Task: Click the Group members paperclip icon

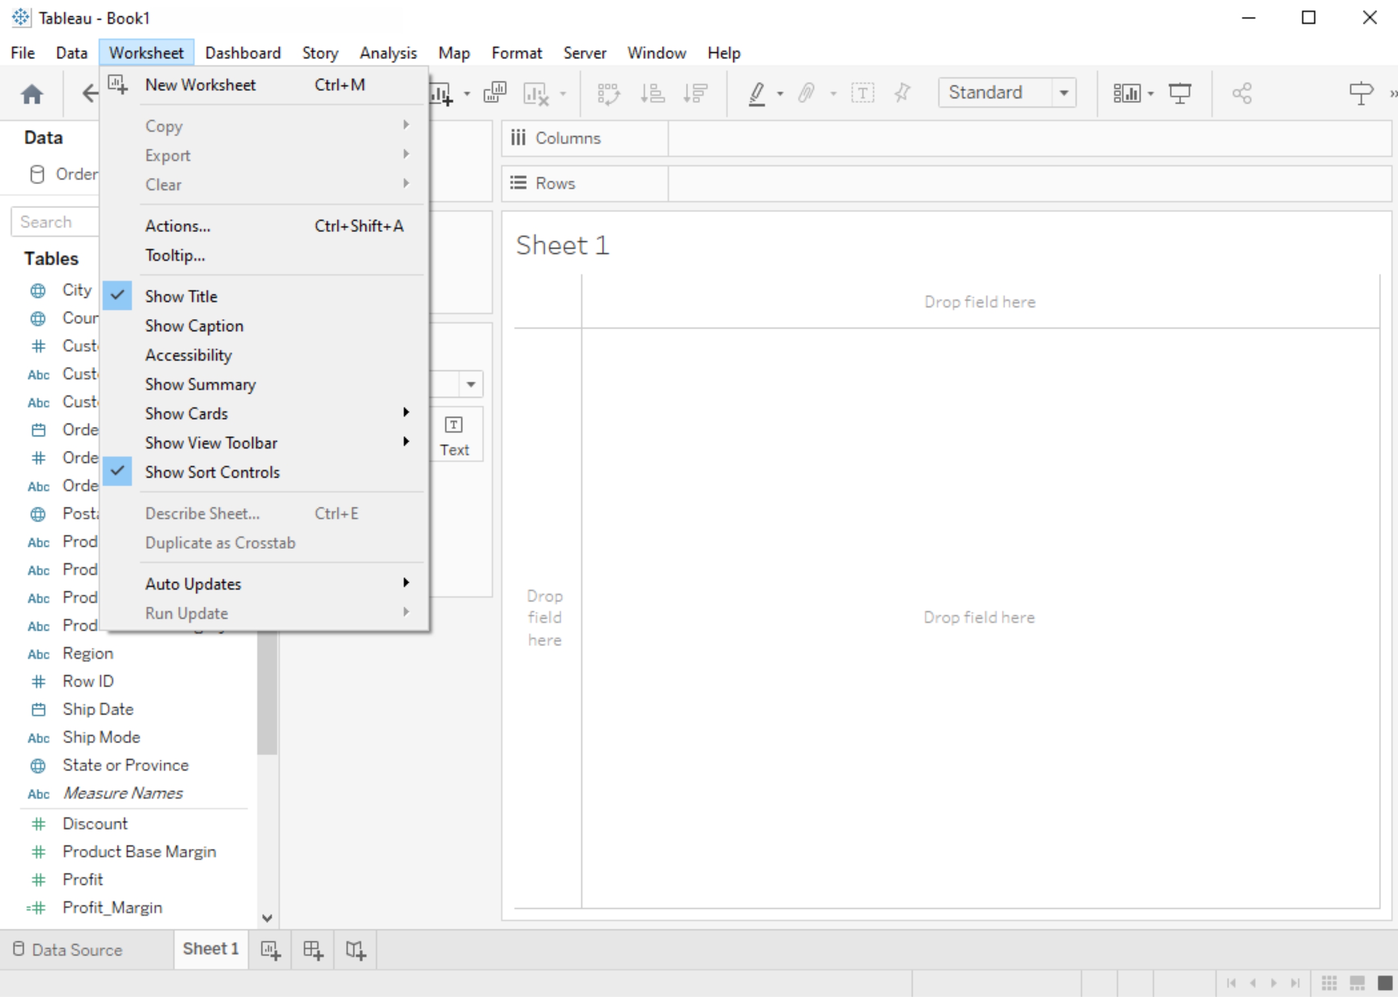Action: point(806,93)
